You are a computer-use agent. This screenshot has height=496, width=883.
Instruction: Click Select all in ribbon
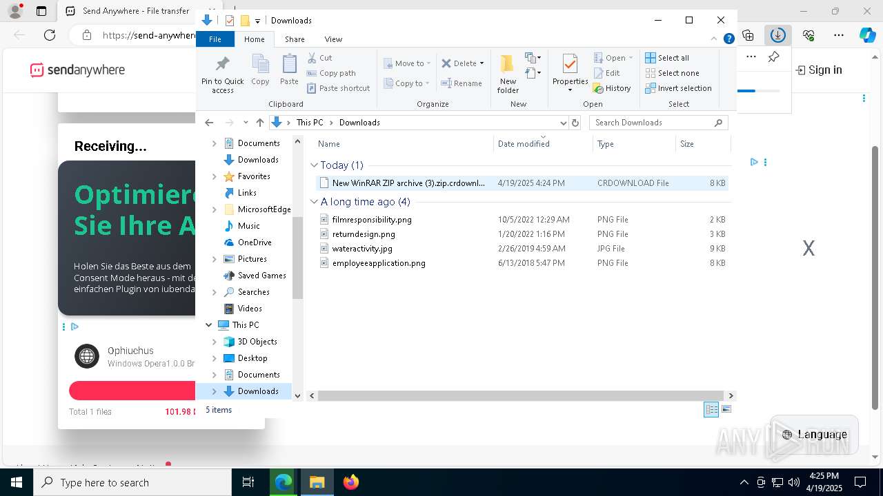(667, 58)
